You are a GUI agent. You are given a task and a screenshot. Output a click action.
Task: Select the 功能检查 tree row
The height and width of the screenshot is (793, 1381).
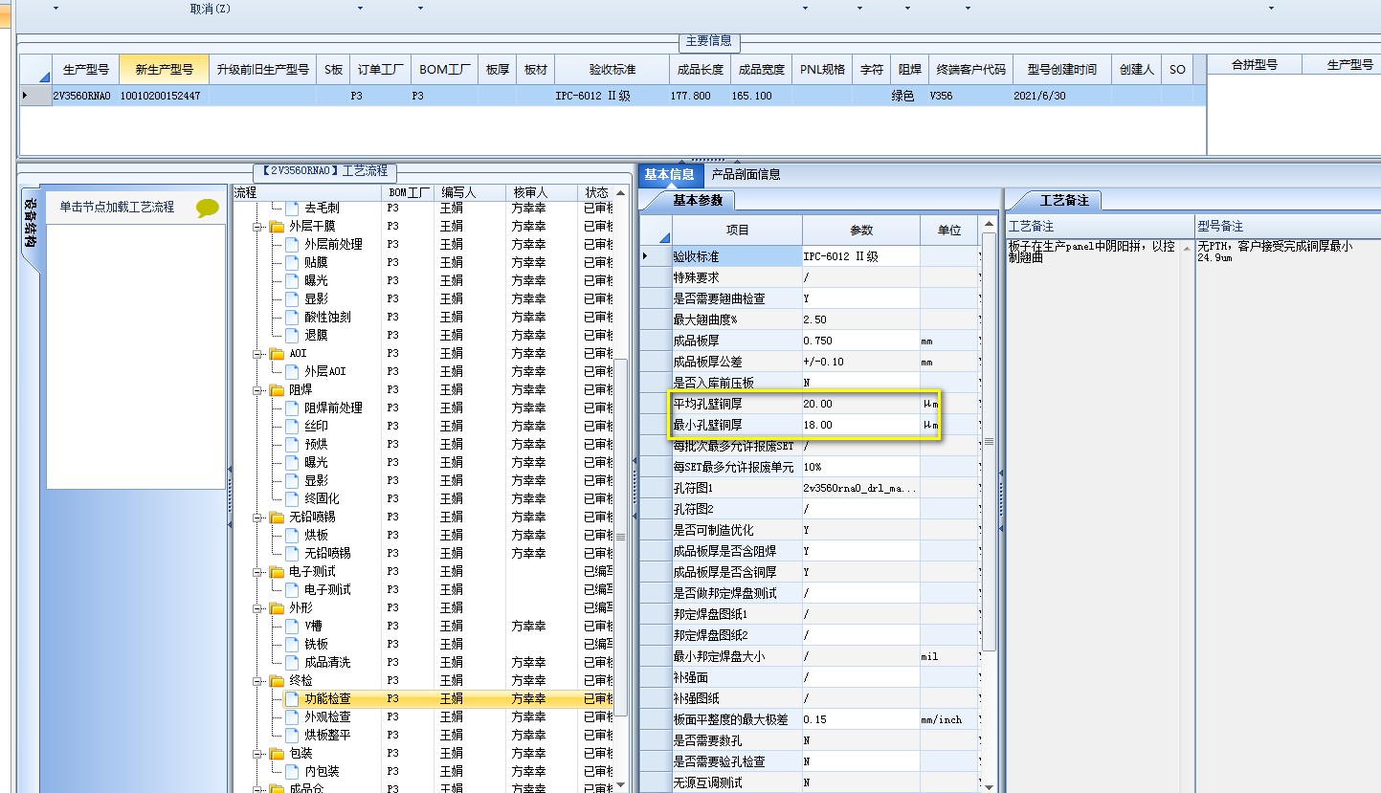(423, 699)
